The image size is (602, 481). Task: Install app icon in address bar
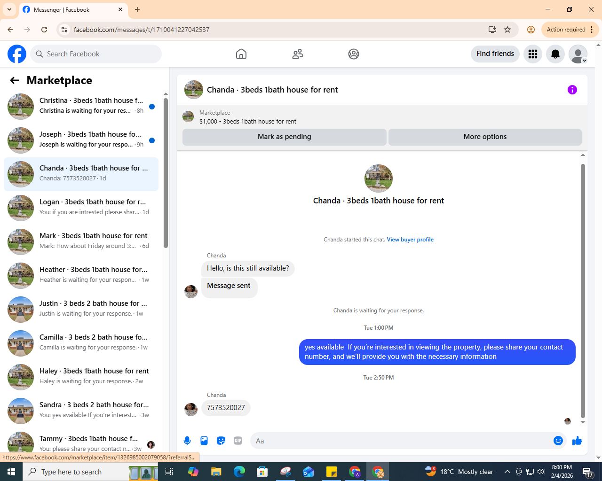tap(492, 30)
